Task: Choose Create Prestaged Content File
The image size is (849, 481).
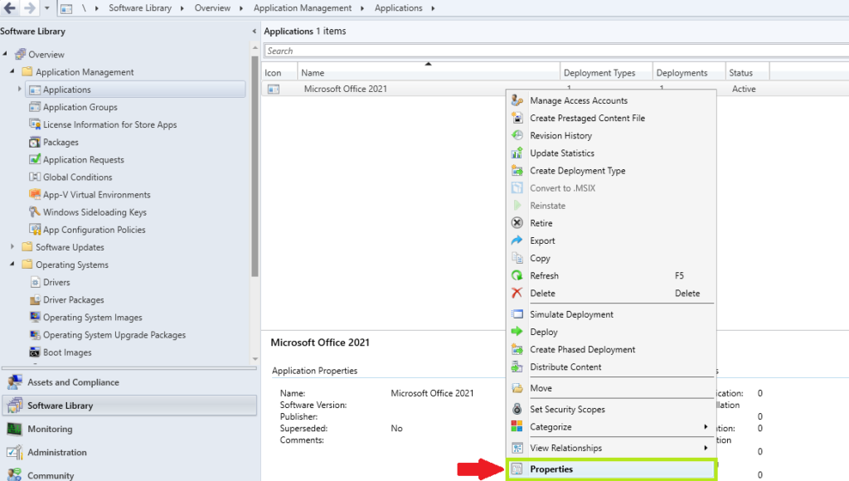Action: [611, 118]
